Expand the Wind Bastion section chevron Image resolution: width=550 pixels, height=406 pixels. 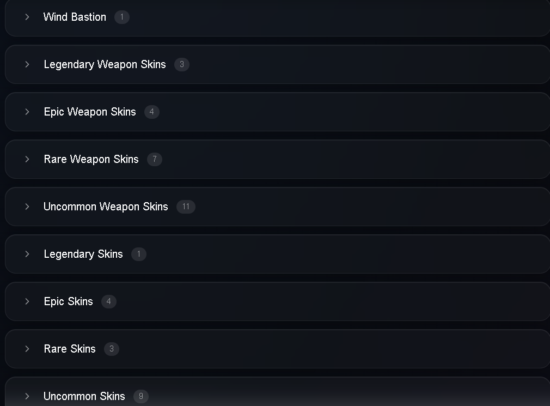point(27,17)
